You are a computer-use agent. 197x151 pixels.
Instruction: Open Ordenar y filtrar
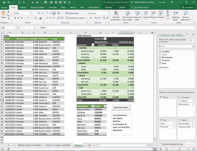[176, 16]
